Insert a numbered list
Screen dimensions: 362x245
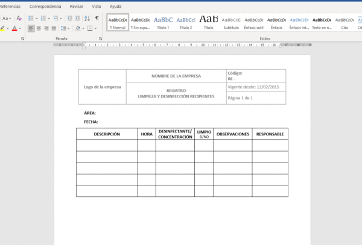tap(43, 18)
